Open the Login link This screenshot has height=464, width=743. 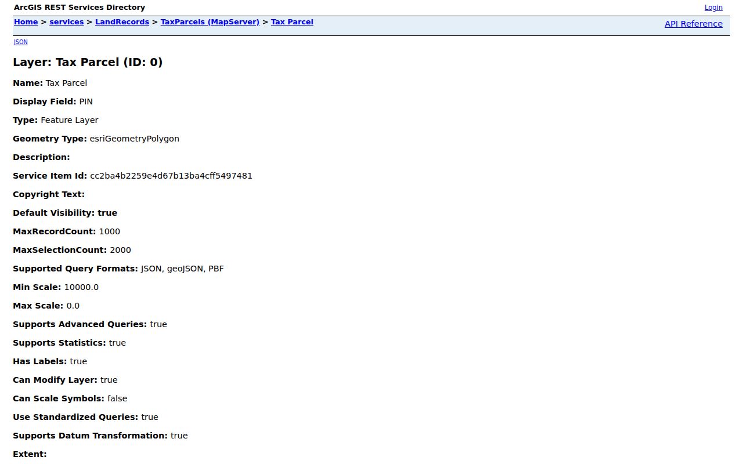pyautogui.click(x=713, y=8)
